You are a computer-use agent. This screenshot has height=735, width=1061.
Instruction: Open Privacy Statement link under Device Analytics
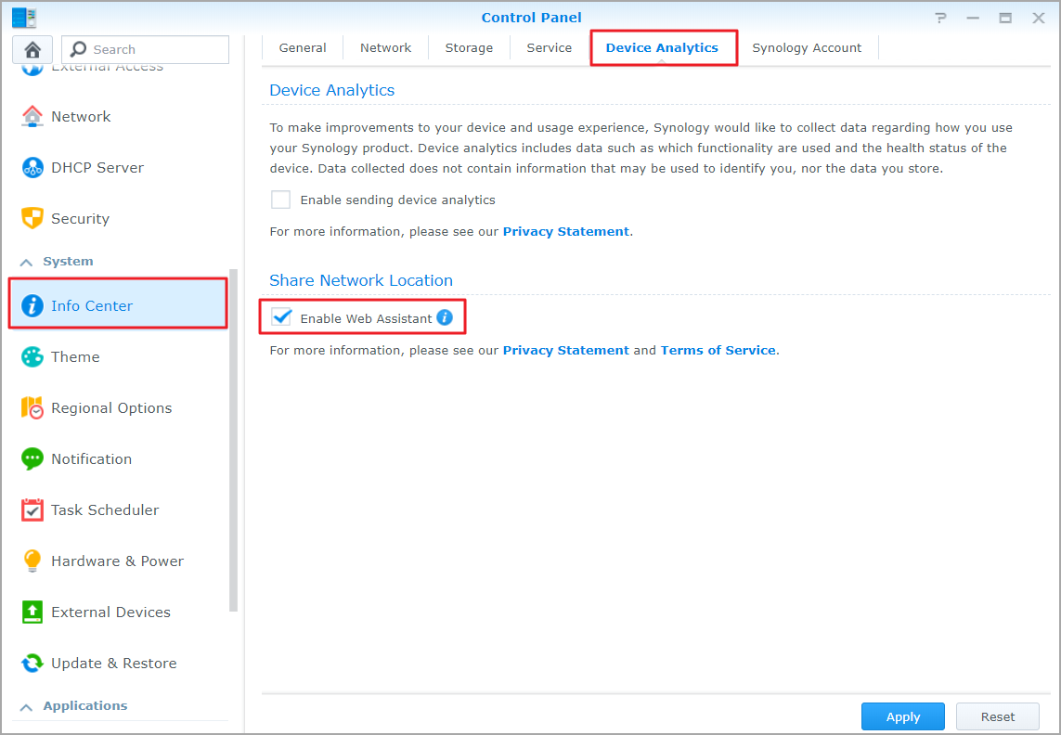tap(565, 231)
